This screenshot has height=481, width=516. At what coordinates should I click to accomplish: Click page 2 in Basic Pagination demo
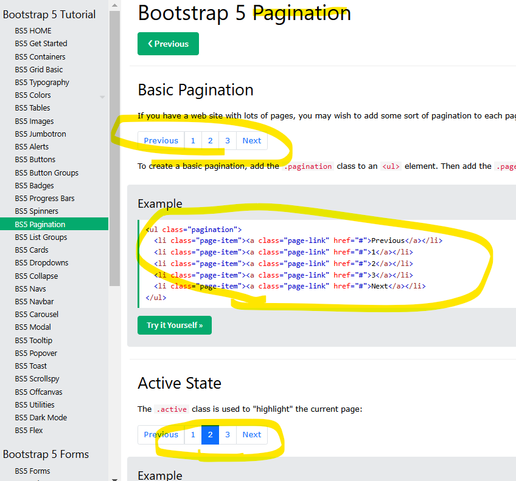tap(211, 141)
